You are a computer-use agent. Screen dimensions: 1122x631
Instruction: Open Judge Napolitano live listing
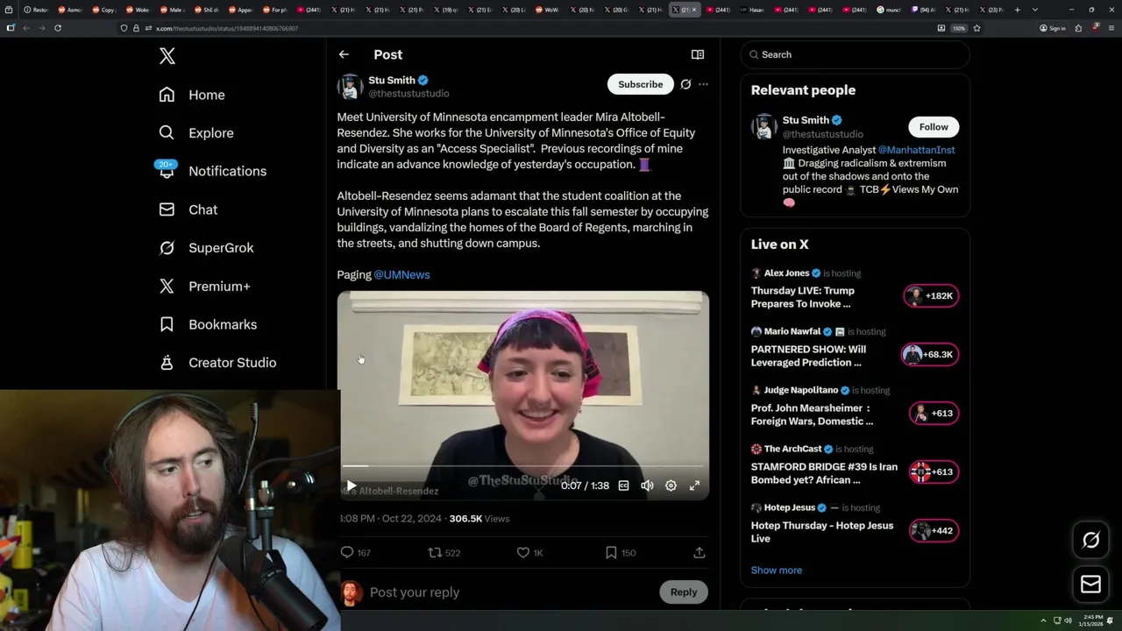pos(855,407)
